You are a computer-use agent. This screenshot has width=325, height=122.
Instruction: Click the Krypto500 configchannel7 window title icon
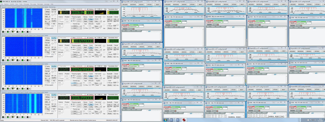249,48
